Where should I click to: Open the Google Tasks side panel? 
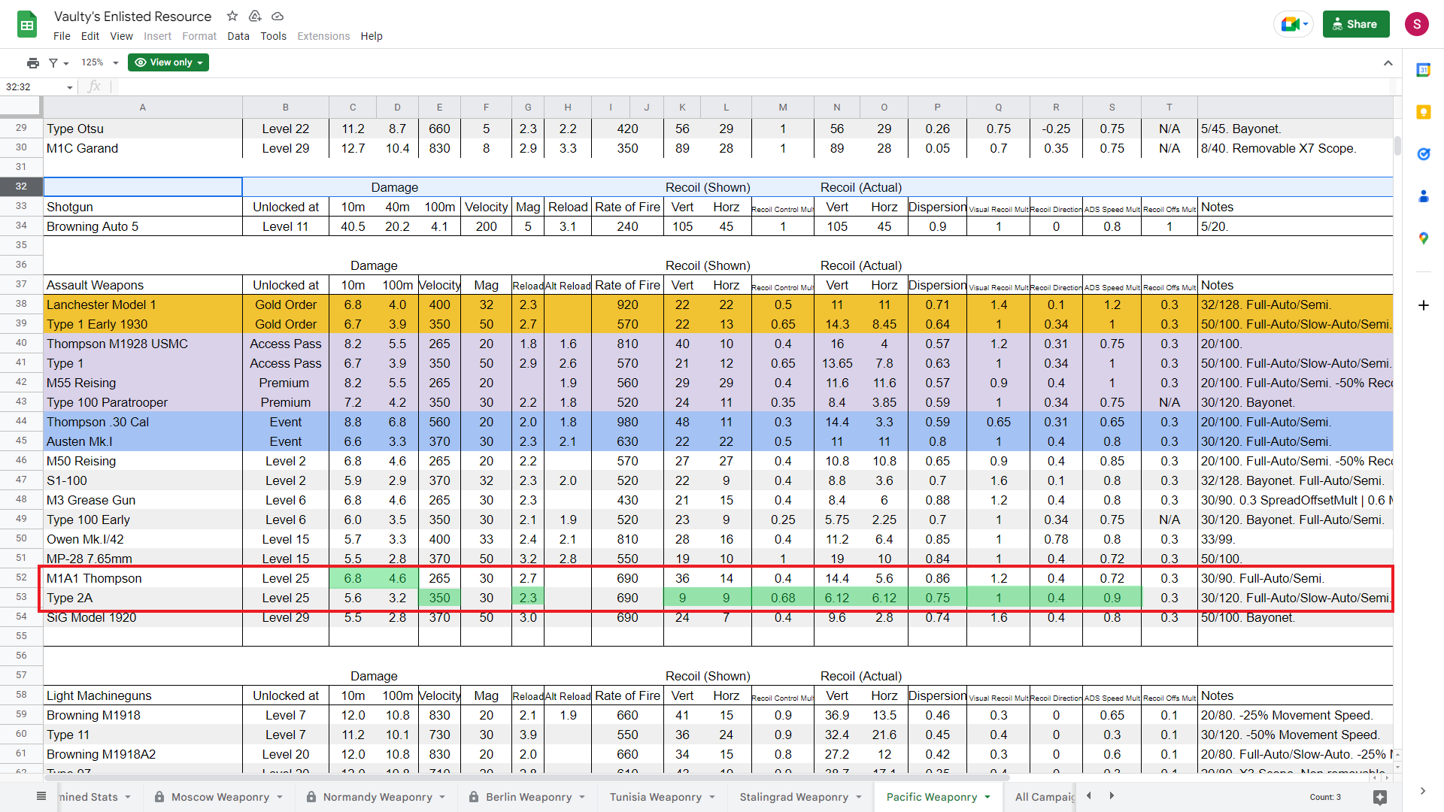(x=1423, y=154)
